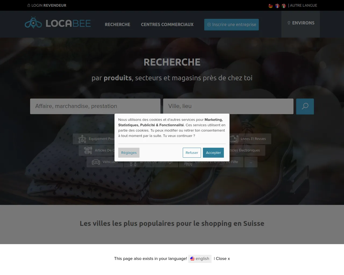Expand more categories with the ellipsis button

click(x=251, y=162)
